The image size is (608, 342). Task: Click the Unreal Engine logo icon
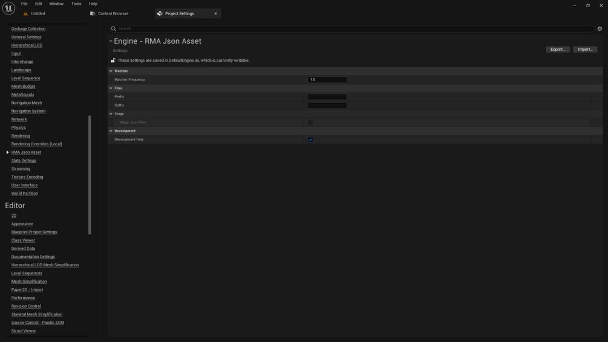click(x=8, y=8)
